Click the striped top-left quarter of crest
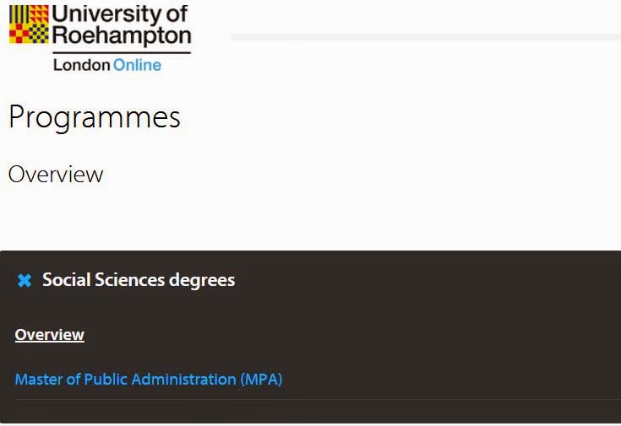This screenshot has height=426, width=621. (x=19, y=14)
